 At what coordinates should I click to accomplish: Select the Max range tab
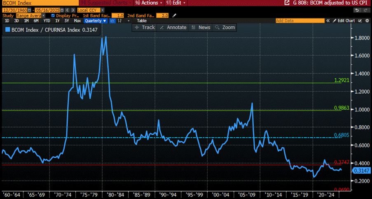pos(77,21)
